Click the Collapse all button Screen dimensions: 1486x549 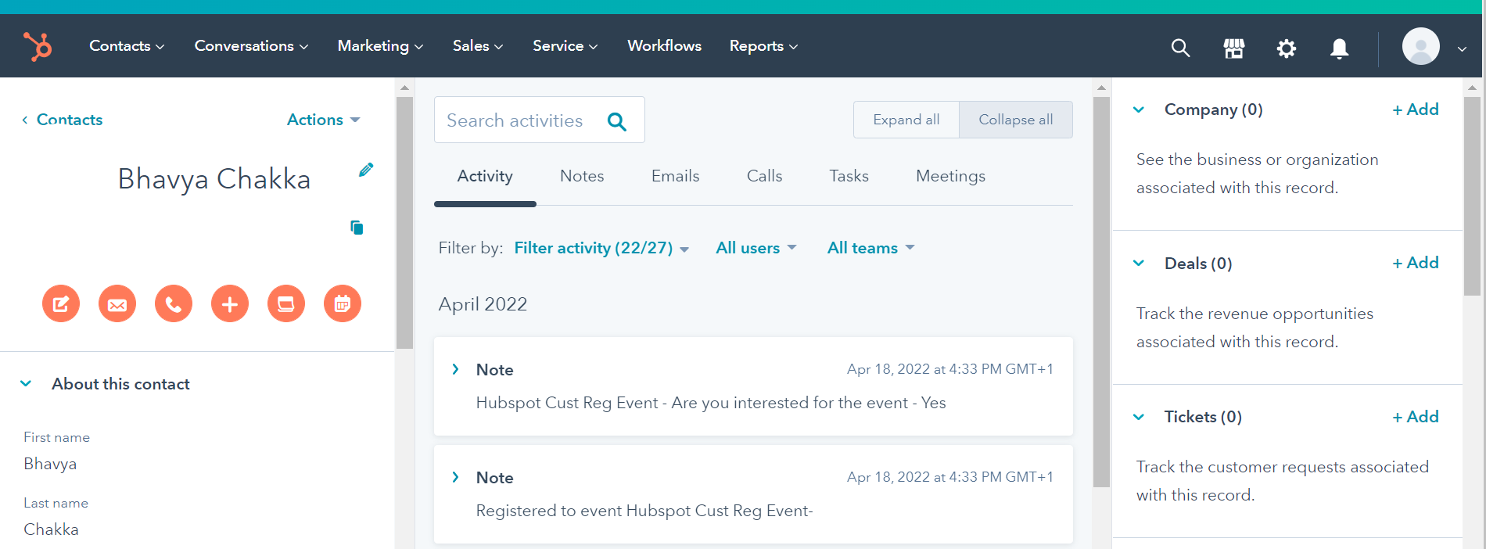tap(1016, 120)
